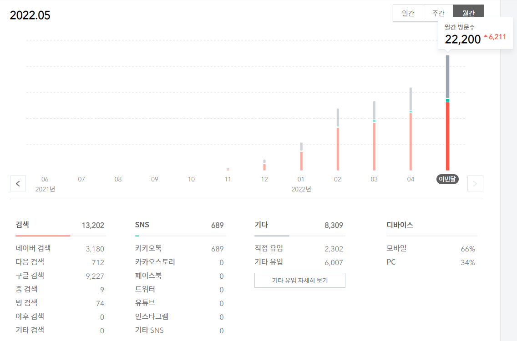Select the 02 month bar

[338, 140]
